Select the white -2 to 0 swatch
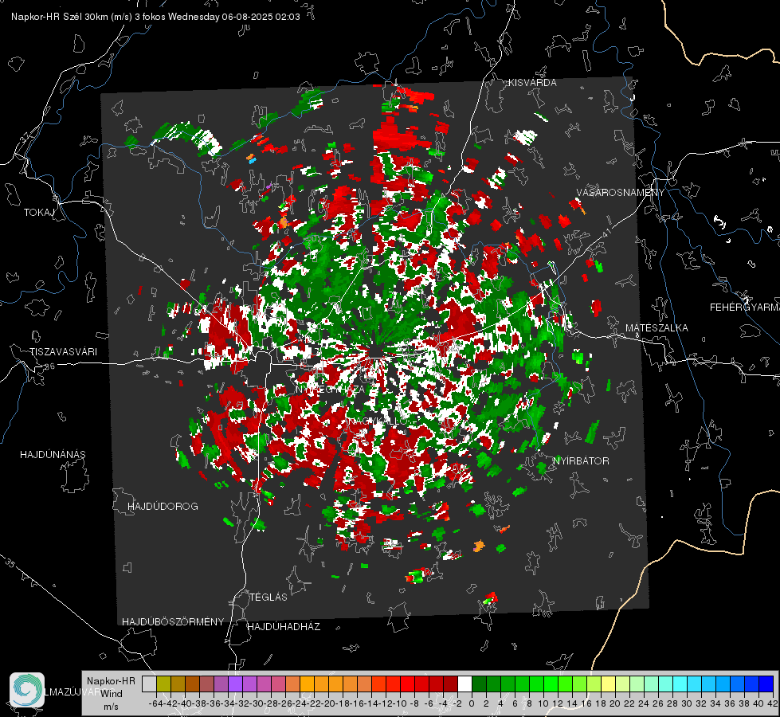 [x=464, y=684]
